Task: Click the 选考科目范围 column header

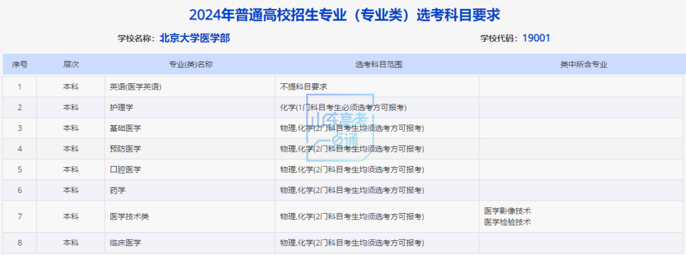Action: click(x=378, y=64)
